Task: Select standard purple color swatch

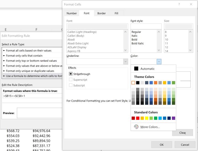Action: pos(173,118)
